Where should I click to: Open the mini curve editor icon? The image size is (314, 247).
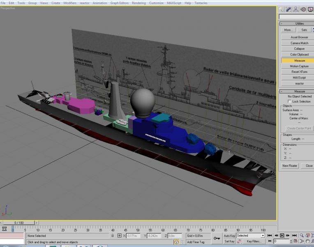click(x=4, y=229)
